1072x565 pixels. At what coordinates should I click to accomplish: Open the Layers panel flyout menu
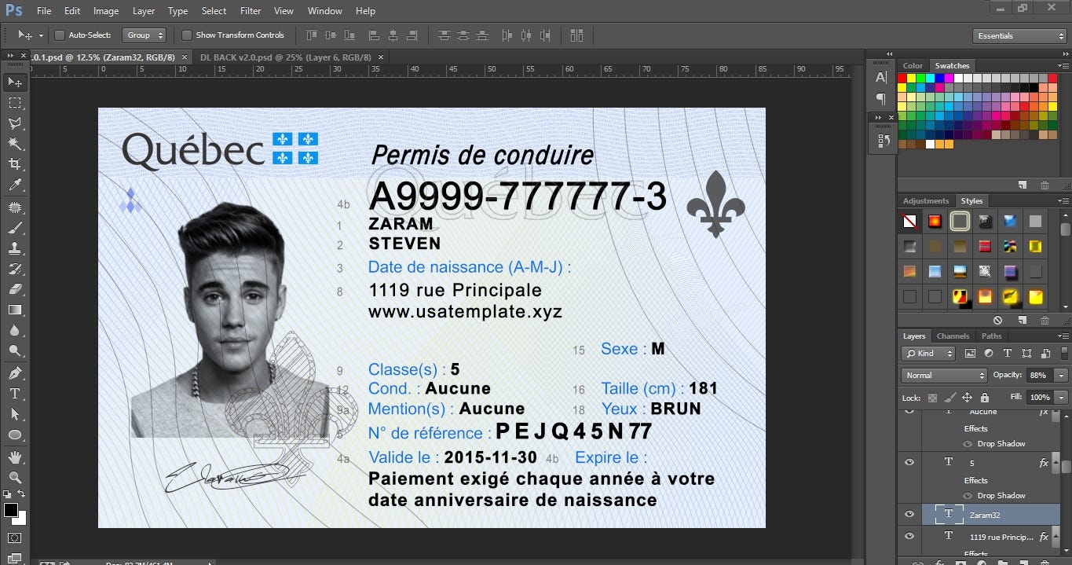coord(1063,336)
